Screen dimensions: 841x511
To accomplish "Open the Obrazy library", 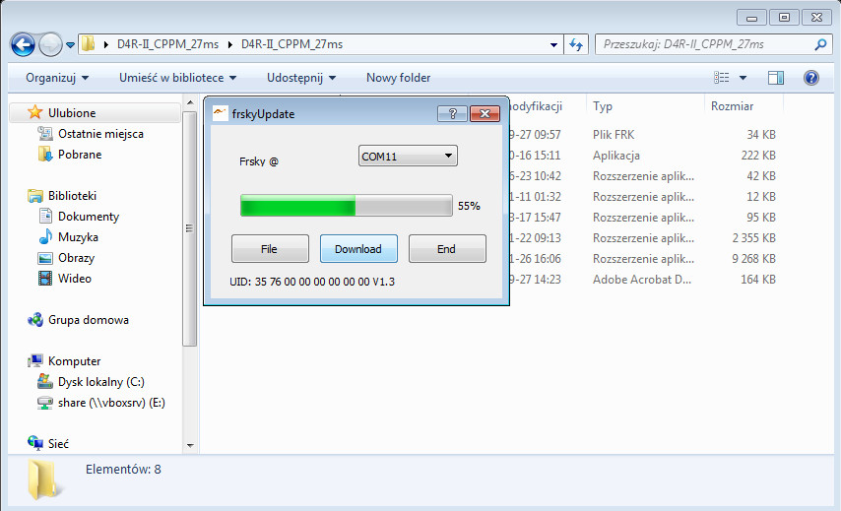I will point(76,258).
